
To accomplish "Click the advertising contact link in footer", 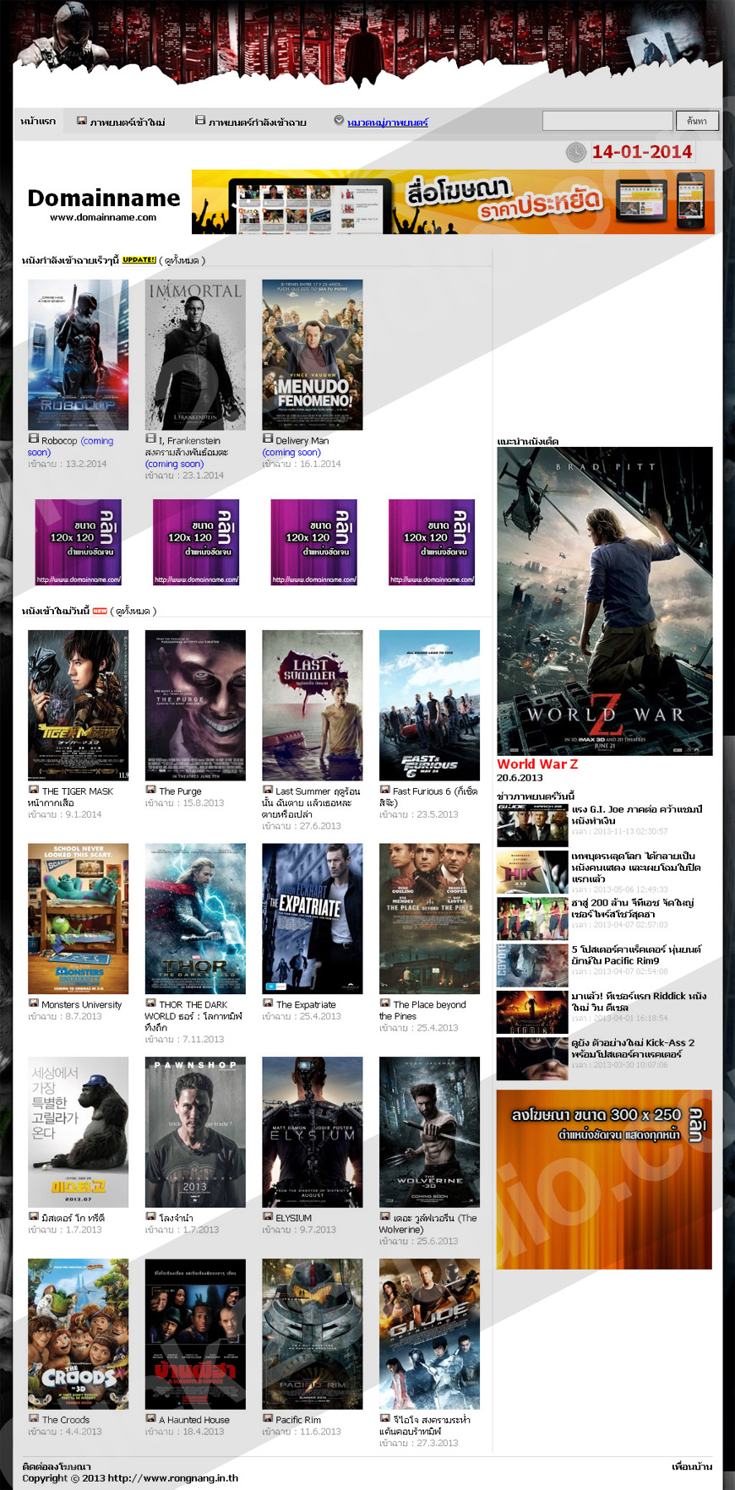I will point(57,1466).
